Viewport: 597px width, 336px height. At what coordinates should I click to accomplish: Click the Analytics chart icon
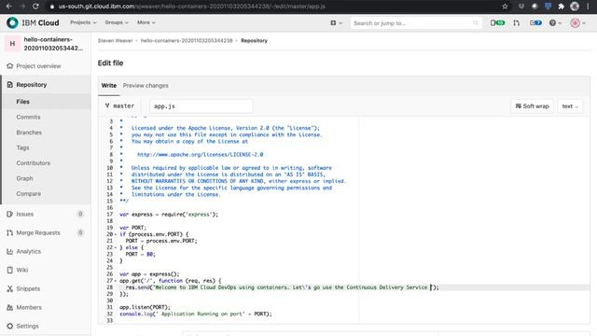point(10,251)
